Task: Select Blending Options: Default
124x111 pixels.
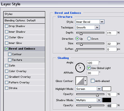Action: point(24,21)
